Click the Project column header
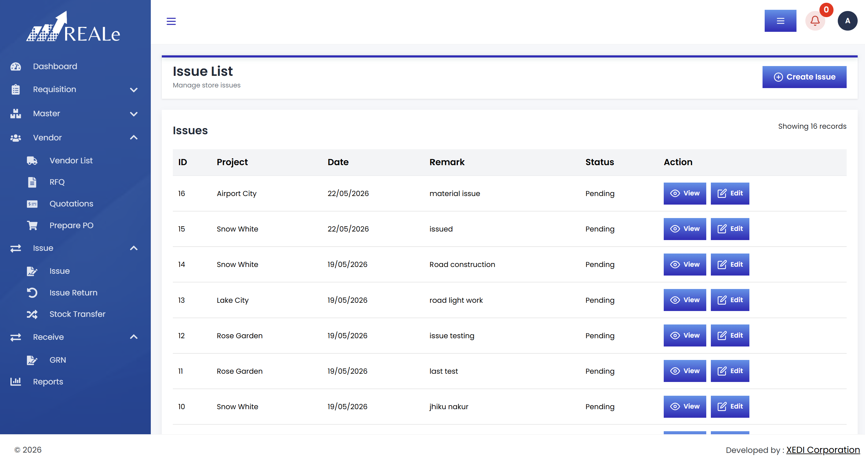 point(232,162)
